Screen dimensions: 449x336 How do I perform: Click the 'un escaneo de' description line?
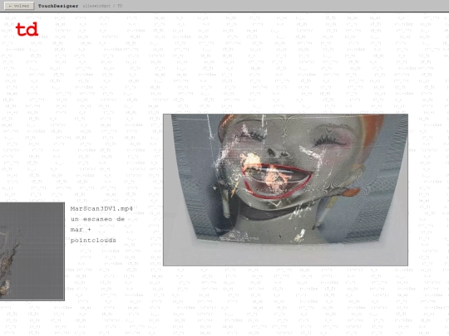click(x=97, y=219)
